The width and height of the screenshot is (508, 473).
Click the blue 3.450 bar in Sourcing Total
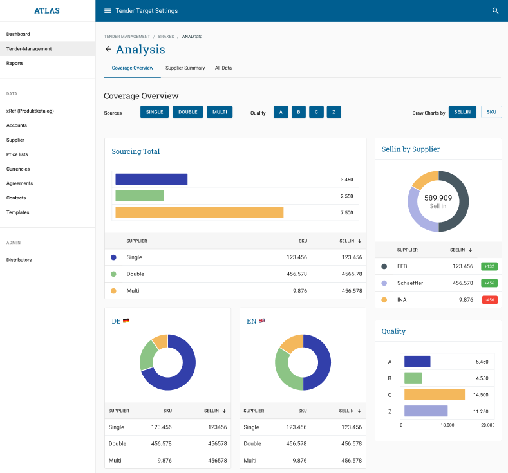[x=151, y=180]
